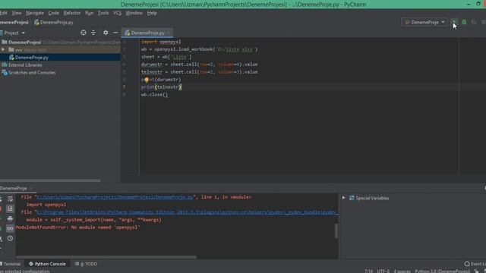The width and height of the screenshot is (486, 273).
Task: Open the DenemeProje run configuration dropdown
Action: coord(424,22)
